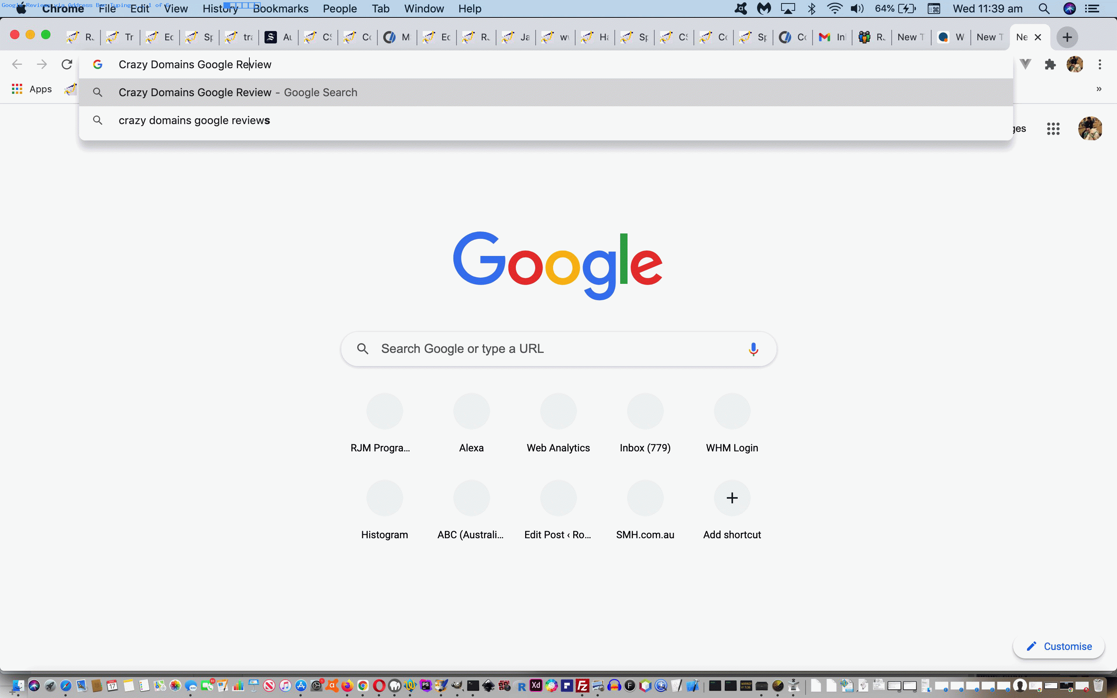Open Chrome three-dot menu
The height and width of the screenshot is (698, 1117).
pos(1100,64)
